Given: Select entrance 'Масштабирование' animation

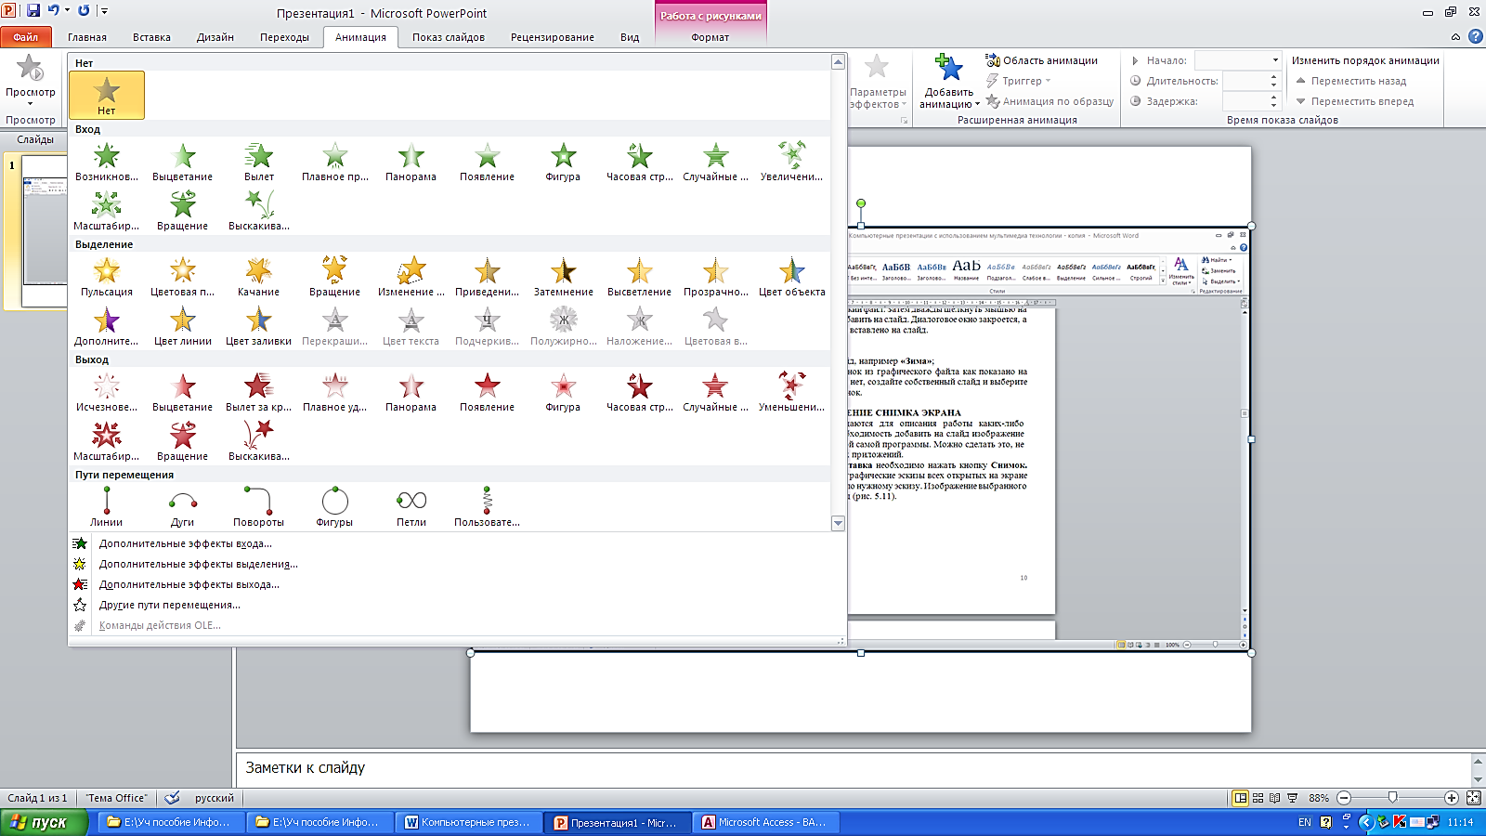Looking at the screenshot, I should [107, 211].
